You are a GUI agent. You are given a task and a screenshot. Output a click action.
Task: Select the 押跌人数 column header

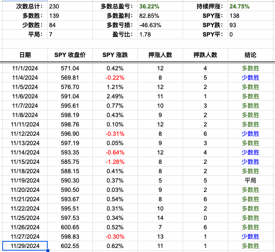point(205,55)
